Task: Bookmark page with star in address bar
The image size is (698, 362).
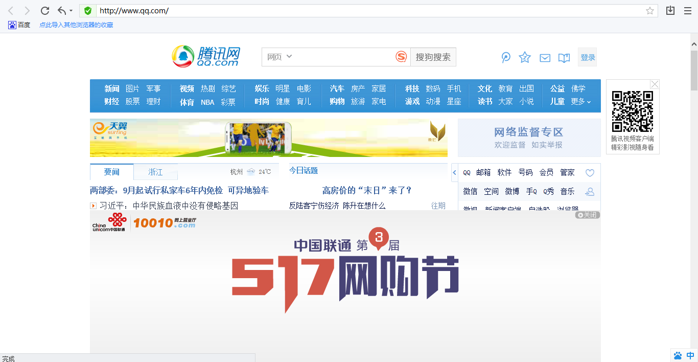Action: 650,11
